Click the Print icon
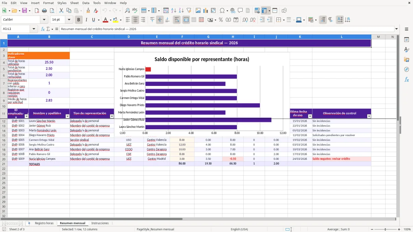Viewport: 413px width, 232px height. coord(44,11)
